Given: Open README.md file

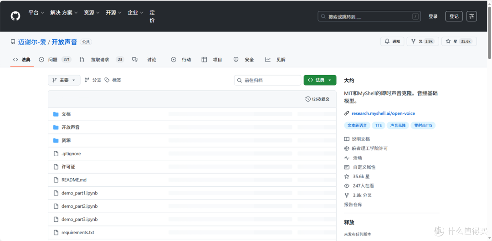Looking at the screenshot, I should coord(74,180).
